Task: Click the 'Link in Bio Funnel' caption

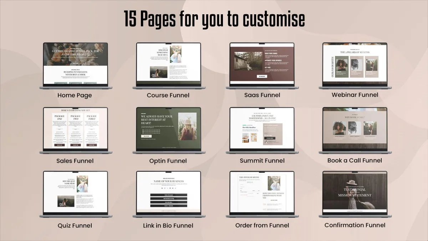Action: coord(168,226)
